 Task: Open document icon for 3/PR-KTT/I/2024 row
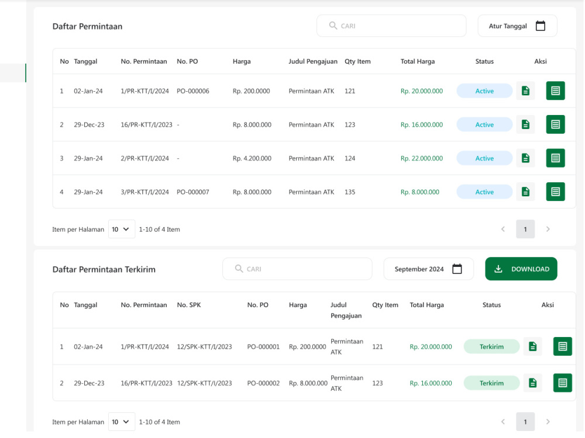tap(525, 192)
